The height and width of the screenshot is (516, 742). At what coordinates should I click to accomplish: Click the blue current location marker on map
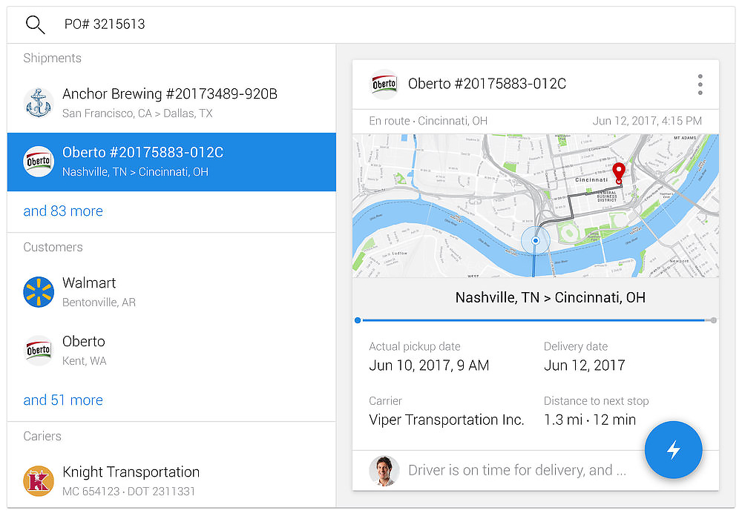click(535, 241)
